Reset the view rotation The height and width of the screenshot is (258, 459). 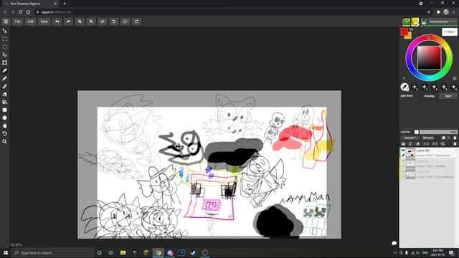126,21
